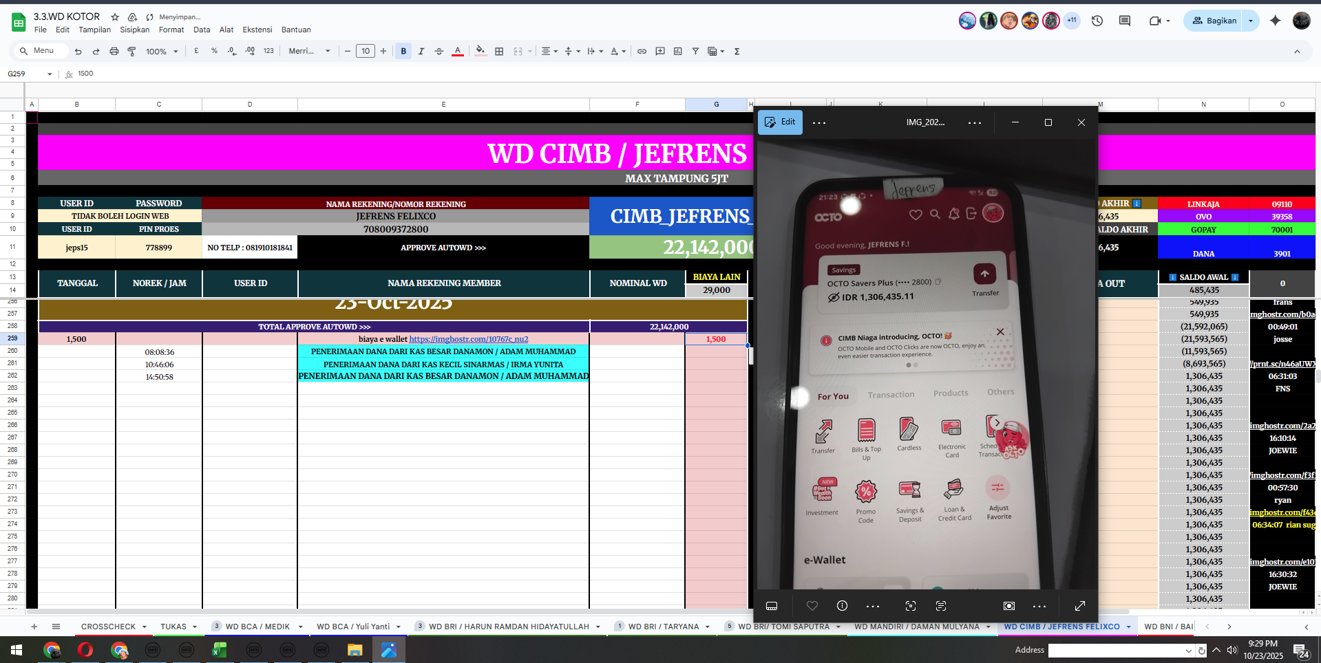Search the Menu box in toolbar
Image resolution: width=1321 pixels, height=663 pixels.
click(x=41, y=51)
